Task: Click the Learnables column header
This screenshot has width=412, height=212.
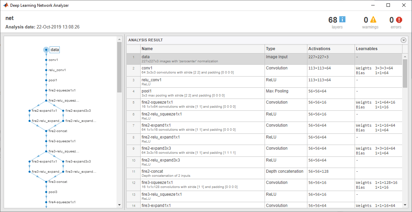Action: (x=378, y=49)
